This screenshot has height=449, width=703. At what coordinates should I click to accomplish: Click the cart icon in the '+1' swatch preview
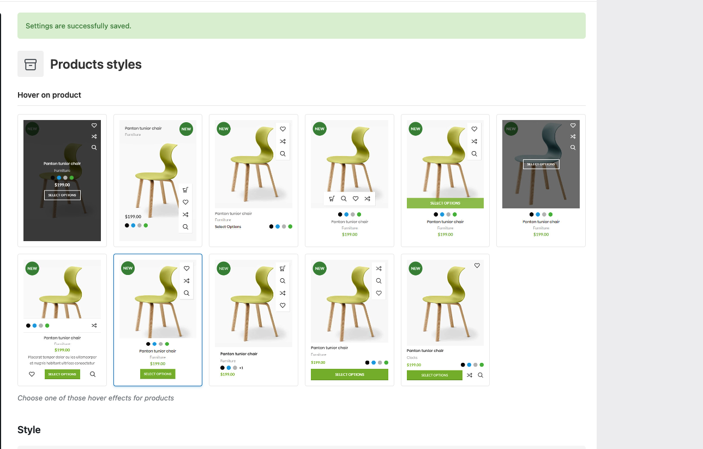point(283,268)
